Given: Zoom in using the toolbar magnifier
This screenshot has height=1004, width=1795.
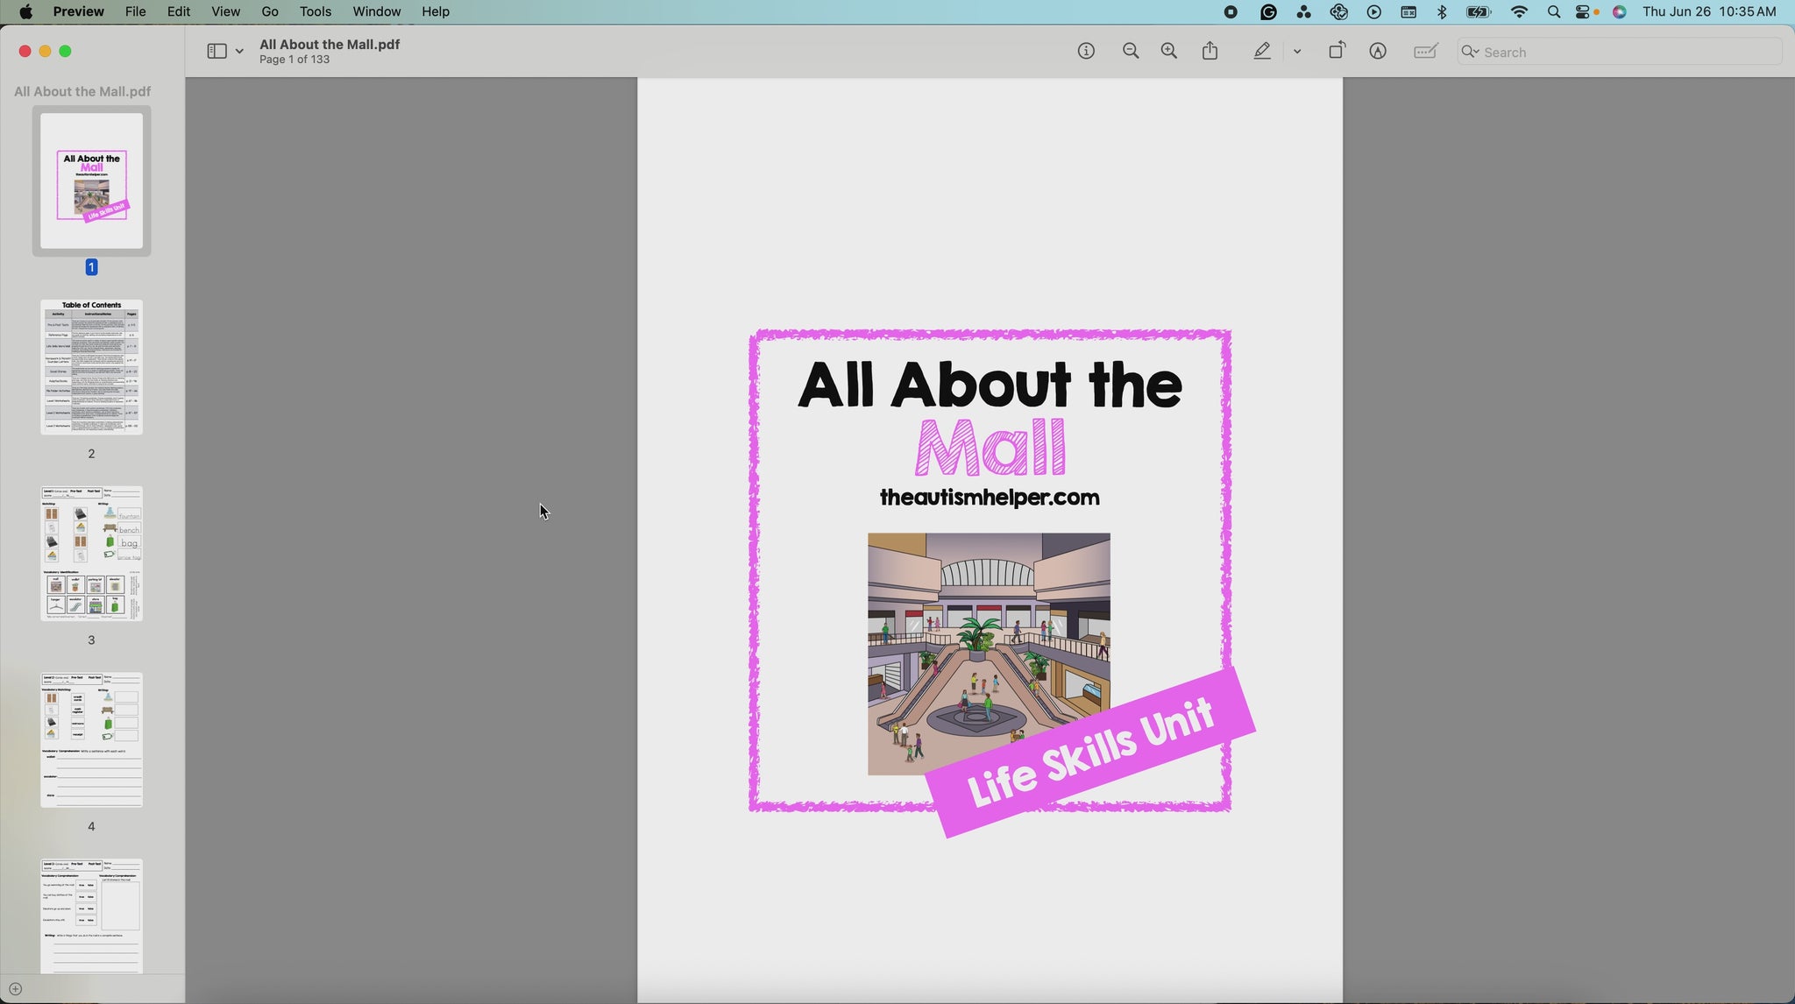Looking at the screenshot, I should [1168, 52].
